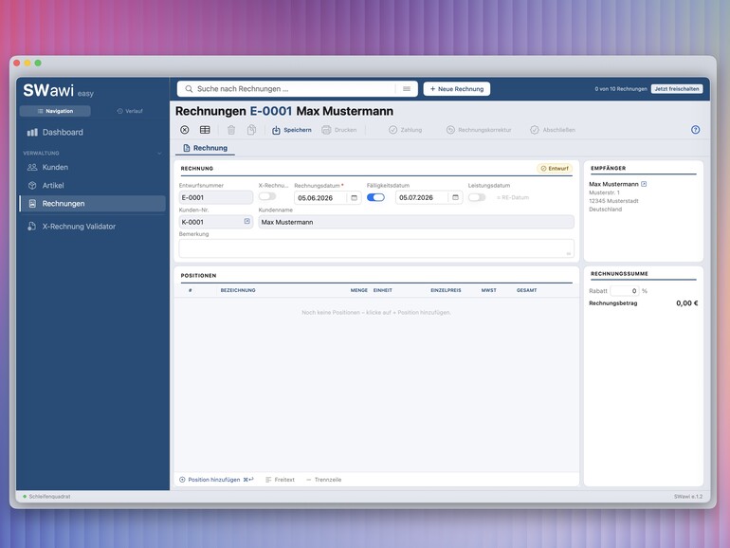This screenshot has width=730, height=548.
Task: Click the trash delete icon in toolbar
Action: point(231,130)
